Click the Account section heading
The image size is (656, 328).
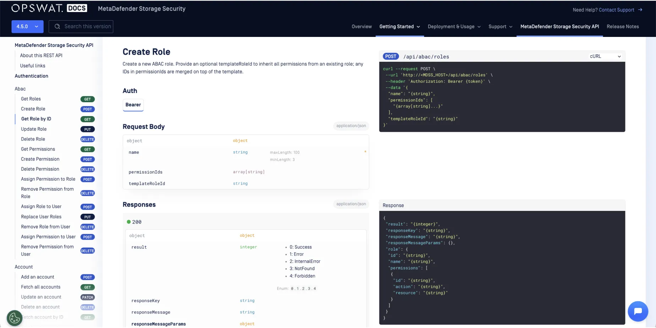(x=24, y=267)
